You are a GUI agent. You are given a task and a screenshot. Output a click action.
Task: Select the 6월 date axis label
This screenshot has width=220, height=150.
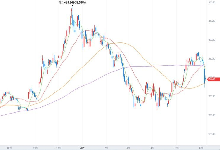[201, 148]
